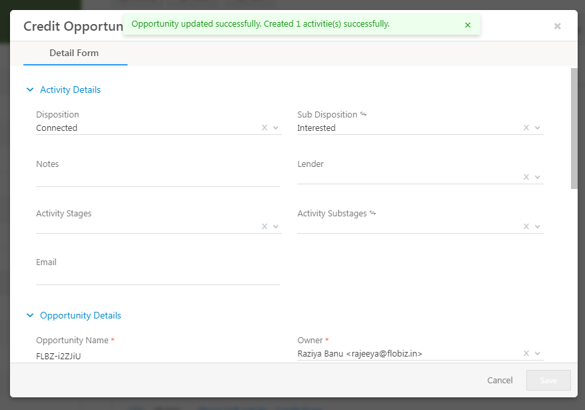585x410 pixels.
Task: Collapse the Opportunity Details section
Action: pos(29,315)
